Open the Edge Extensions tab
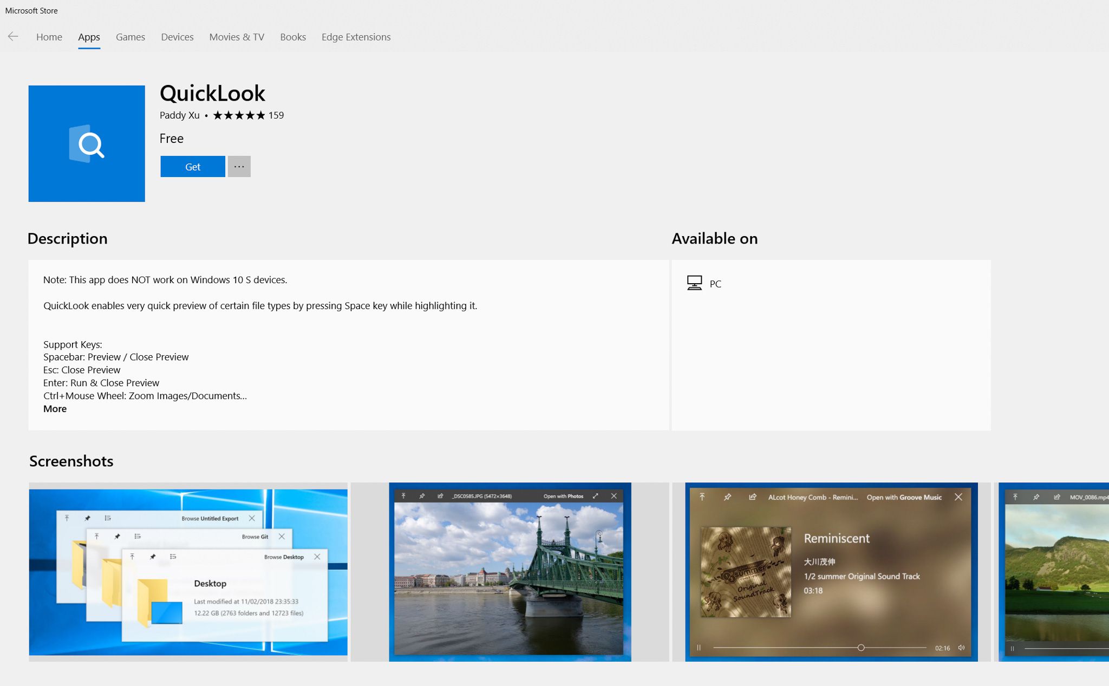1109x686 pixels. coord(356,37)
